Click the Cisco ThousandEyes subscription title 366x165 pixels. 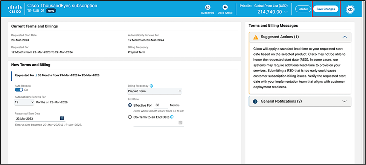63,5
